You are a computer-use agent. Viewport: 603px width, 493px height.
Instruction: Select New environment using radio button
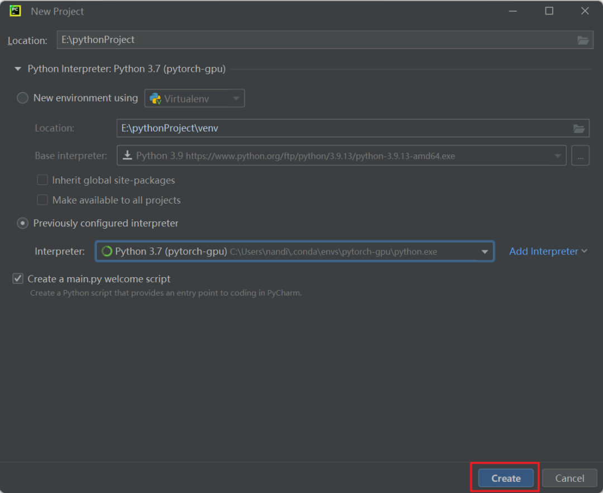[23, 98]
